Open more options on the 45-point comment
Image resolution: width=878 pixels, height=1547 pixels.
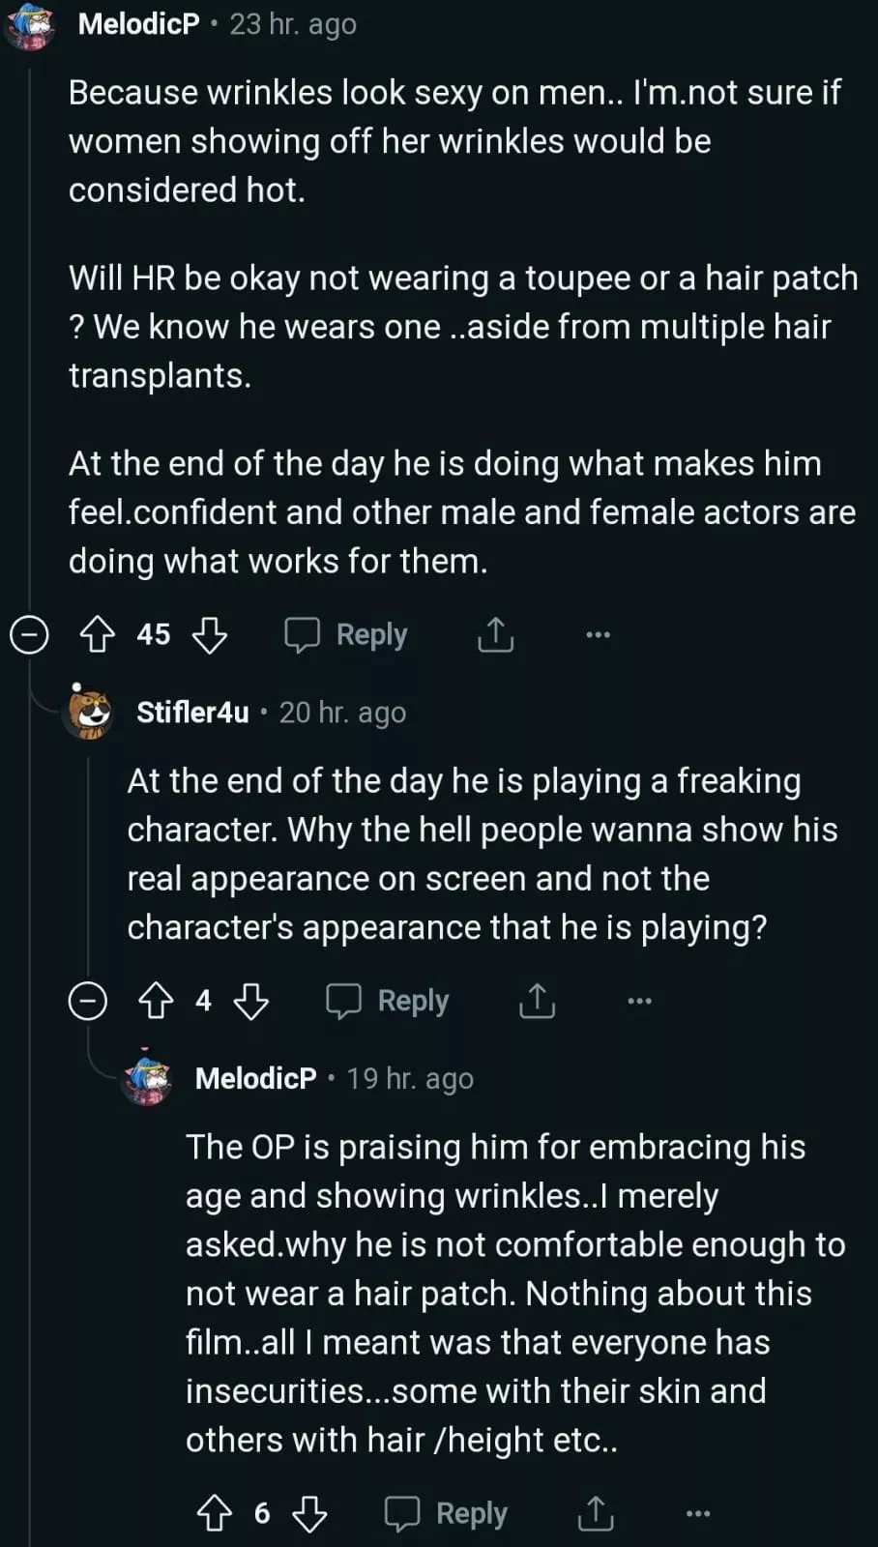(x=599, y=635)
